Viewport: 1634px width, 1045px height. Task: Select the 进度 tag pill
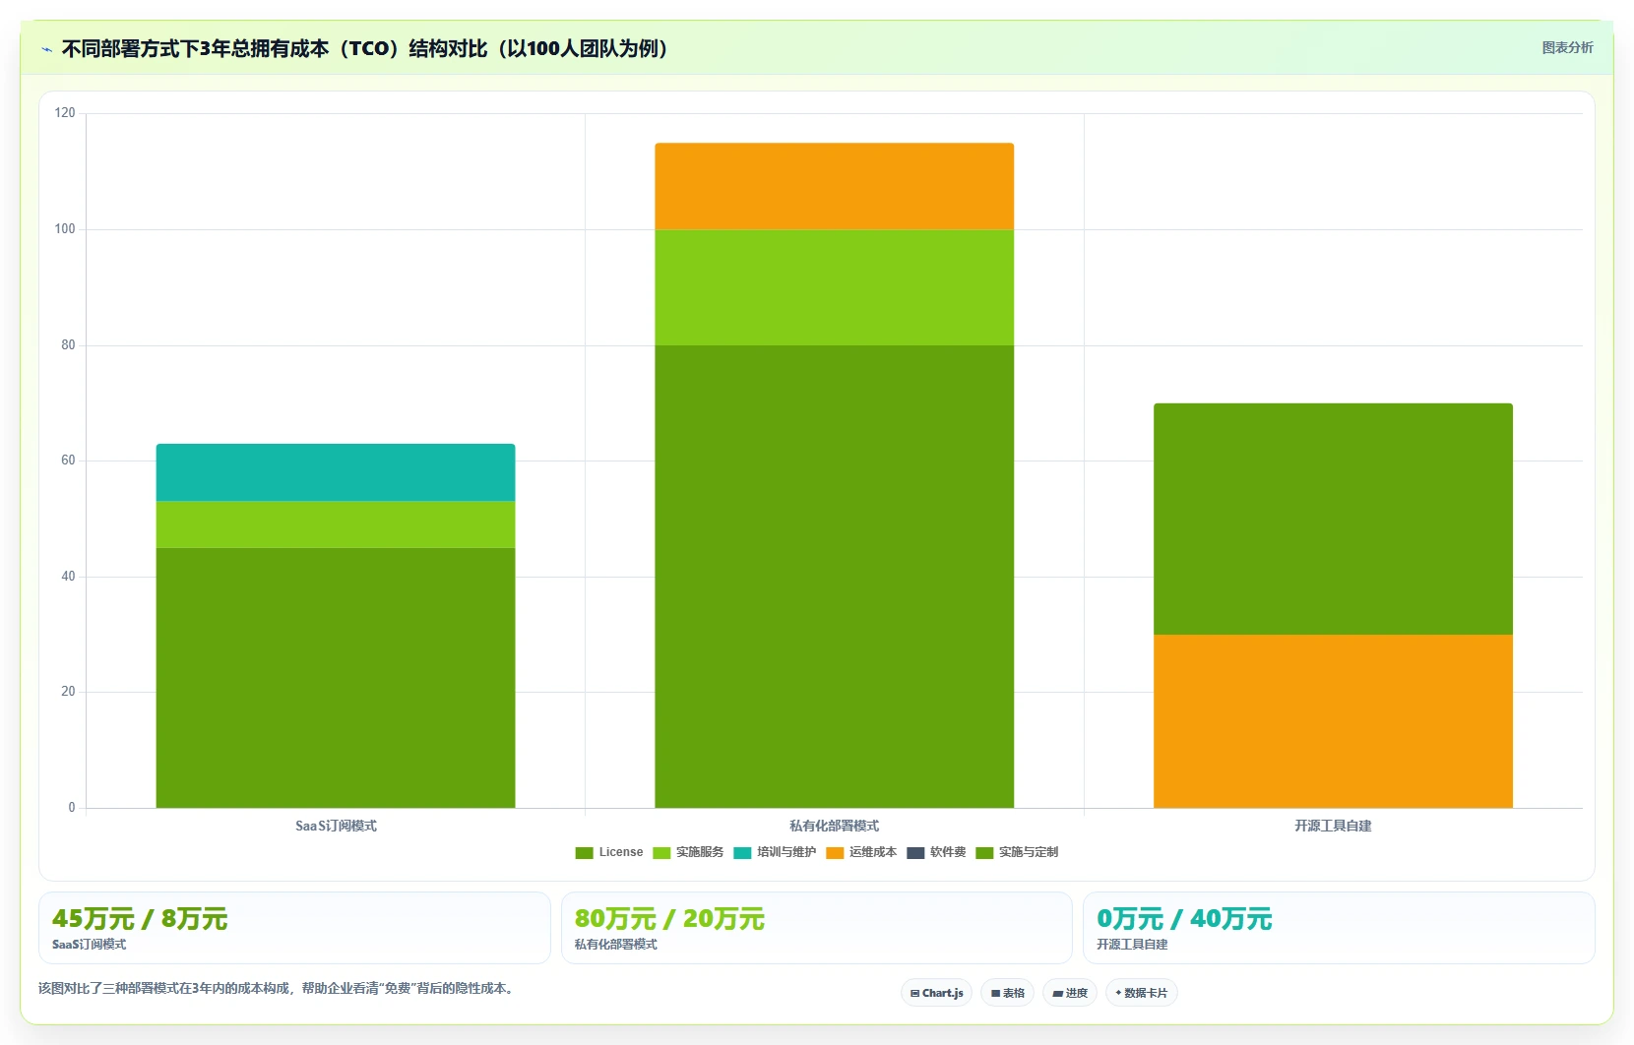tap(1070, 993)
